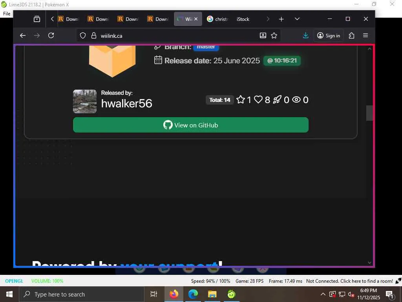
Task: Click the calendar icon beside Release date
Action: pyautogui.click(x=158, y=60)
